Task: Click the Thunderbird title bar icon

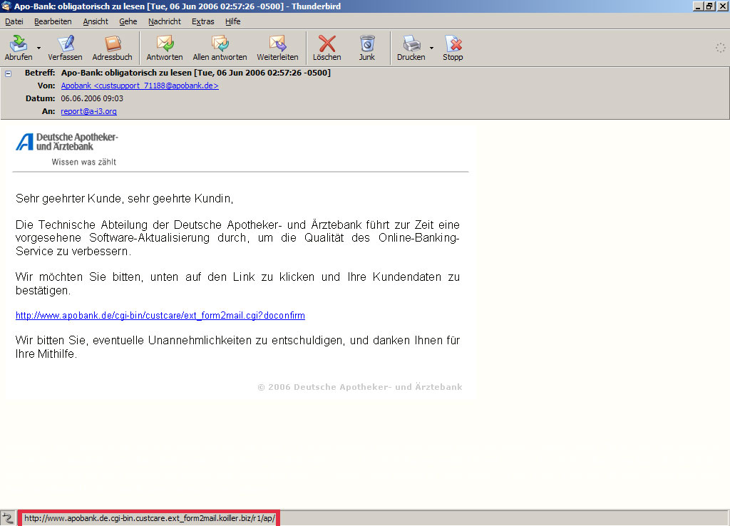Action: 6,6
